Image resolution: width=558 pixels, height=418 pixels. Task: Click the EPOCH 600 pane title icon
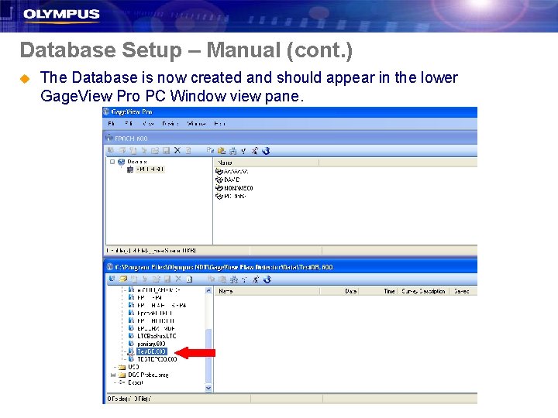[x=109, y=138]
